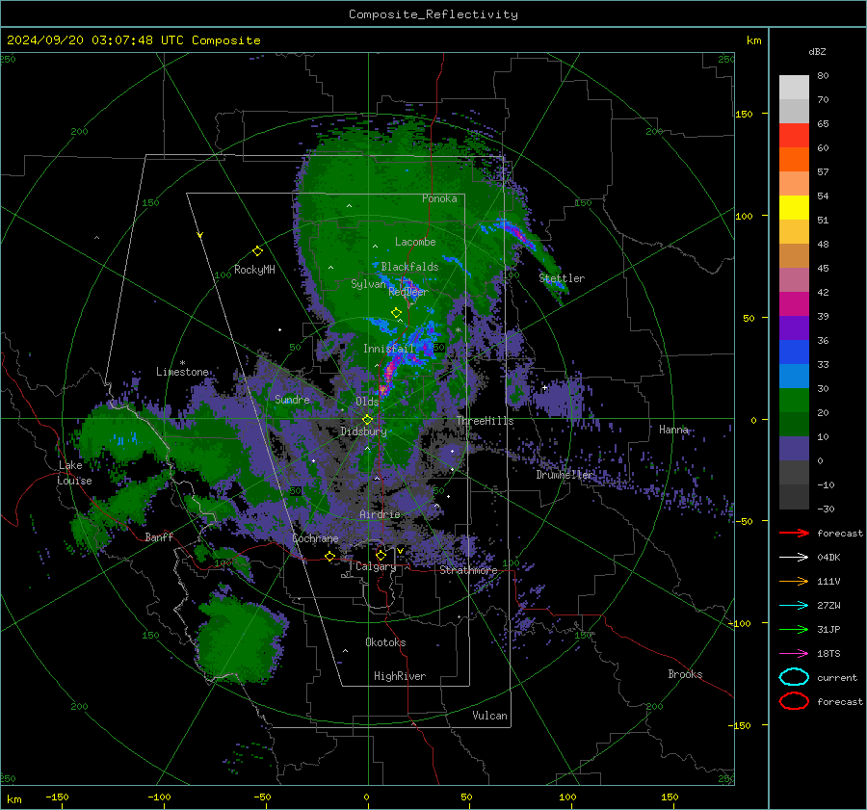
Task: Click the red forecast arrow in legend
Action: point(794,533)
